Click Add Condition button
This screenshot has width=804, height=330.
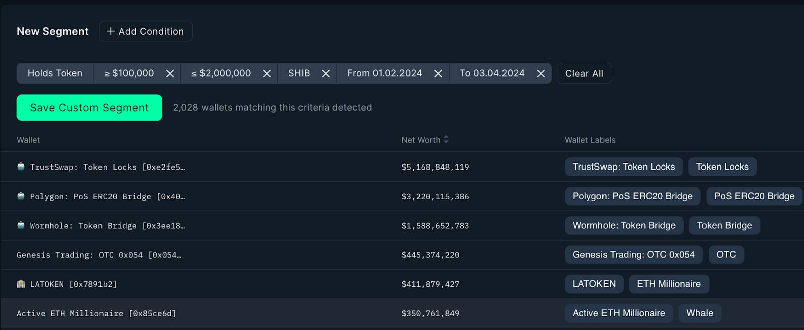[x=146, y=31]
